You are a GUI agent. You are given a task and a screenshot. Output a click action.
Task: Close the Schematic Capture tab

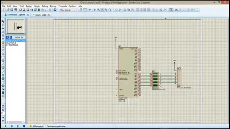[28, 15]
